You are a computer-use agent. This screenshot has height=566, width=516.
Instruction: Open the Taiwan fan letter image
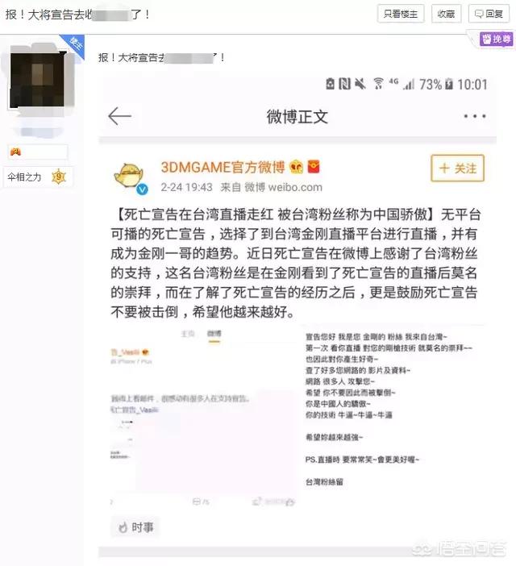[x=389, y=408]
